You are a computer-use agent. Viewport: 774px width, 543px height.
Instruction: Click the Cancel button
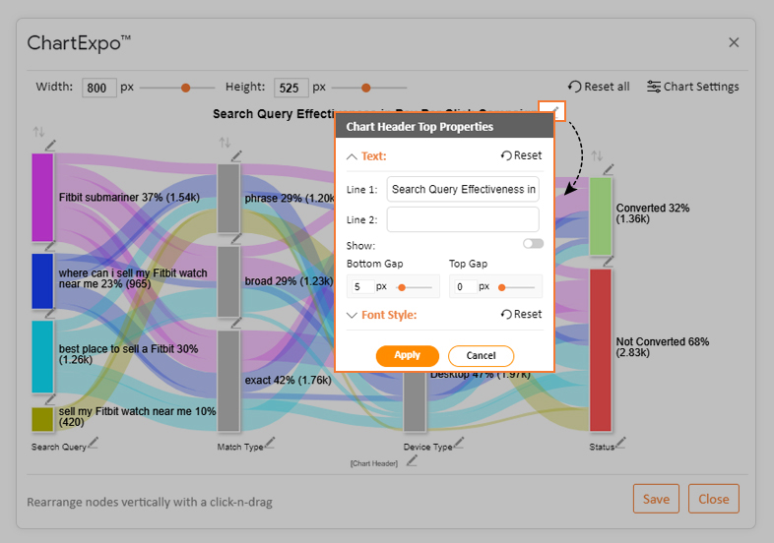click(481, 355)
